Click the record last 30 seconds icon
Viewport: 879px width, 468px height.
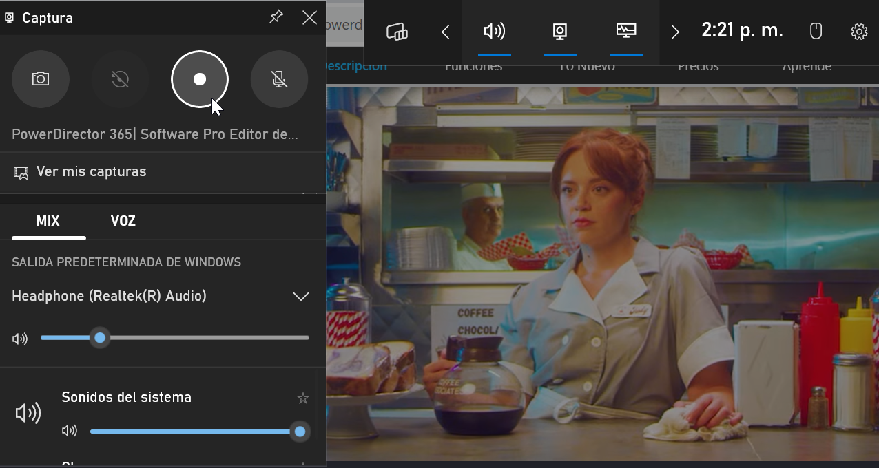pyautogui.click(x=120, y=79)
